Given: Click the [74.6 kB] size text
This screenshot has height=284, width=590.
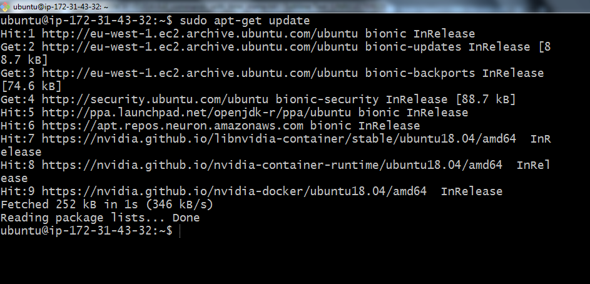Looking at the screenshot, I should 31,86.
